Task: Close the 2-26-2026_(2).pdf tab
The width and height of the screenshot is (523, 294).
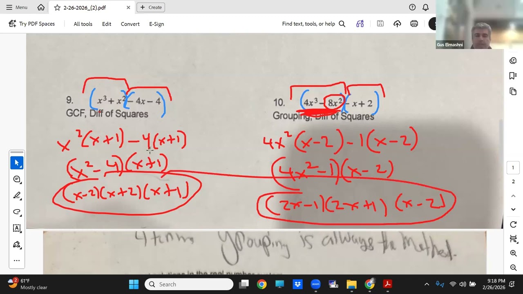Action: (128, 7)
